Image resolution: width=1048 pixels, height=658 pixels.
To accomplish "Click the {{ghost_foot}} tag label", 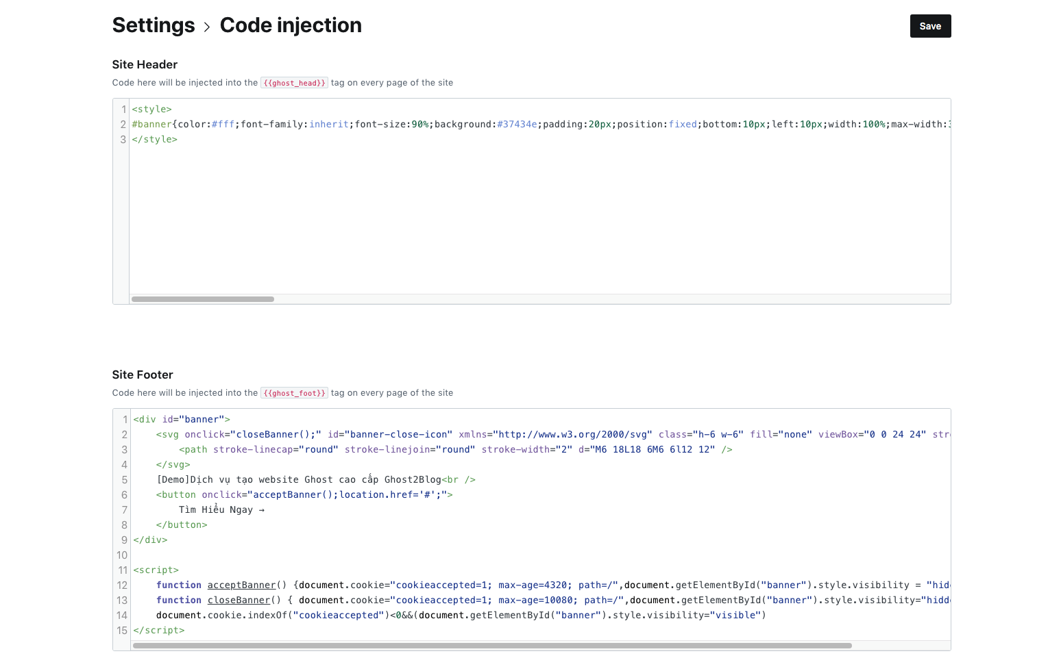I will click(294, 393).
